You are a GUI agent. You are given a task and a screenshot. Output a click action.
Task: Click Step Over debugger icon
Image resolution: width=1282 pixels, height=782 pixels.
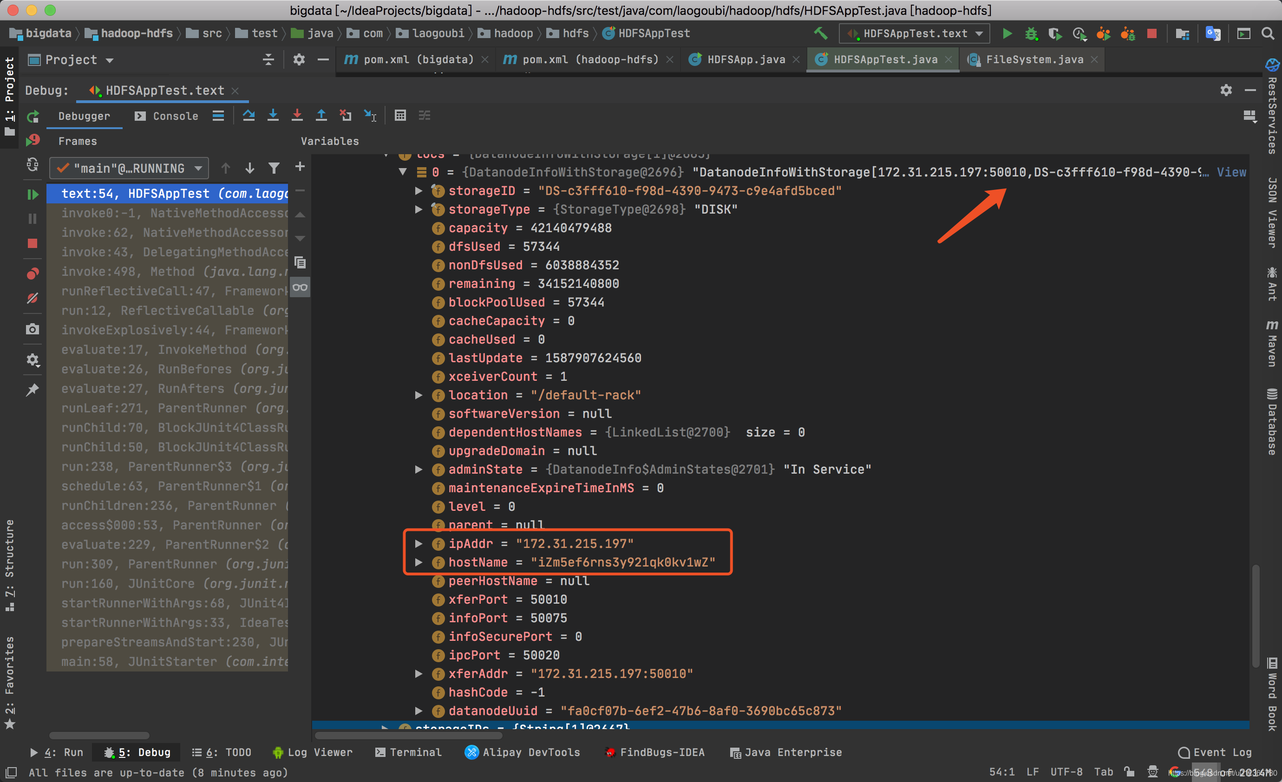coord(249,116)
